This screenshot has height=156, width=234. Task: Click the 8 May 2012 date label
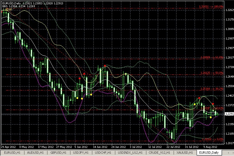point(26,147)
